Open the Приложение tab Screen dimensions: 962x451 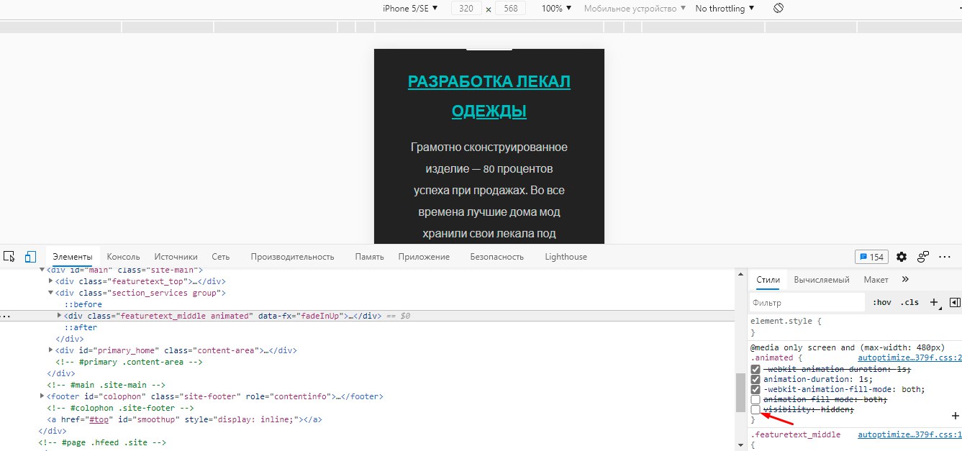(x=424, y=257)
